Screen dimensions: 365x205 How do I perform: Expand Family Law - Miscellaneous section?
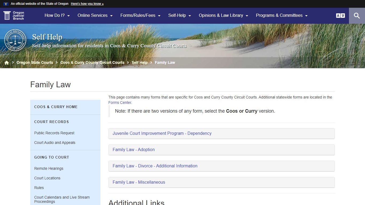tap(222, 182)
